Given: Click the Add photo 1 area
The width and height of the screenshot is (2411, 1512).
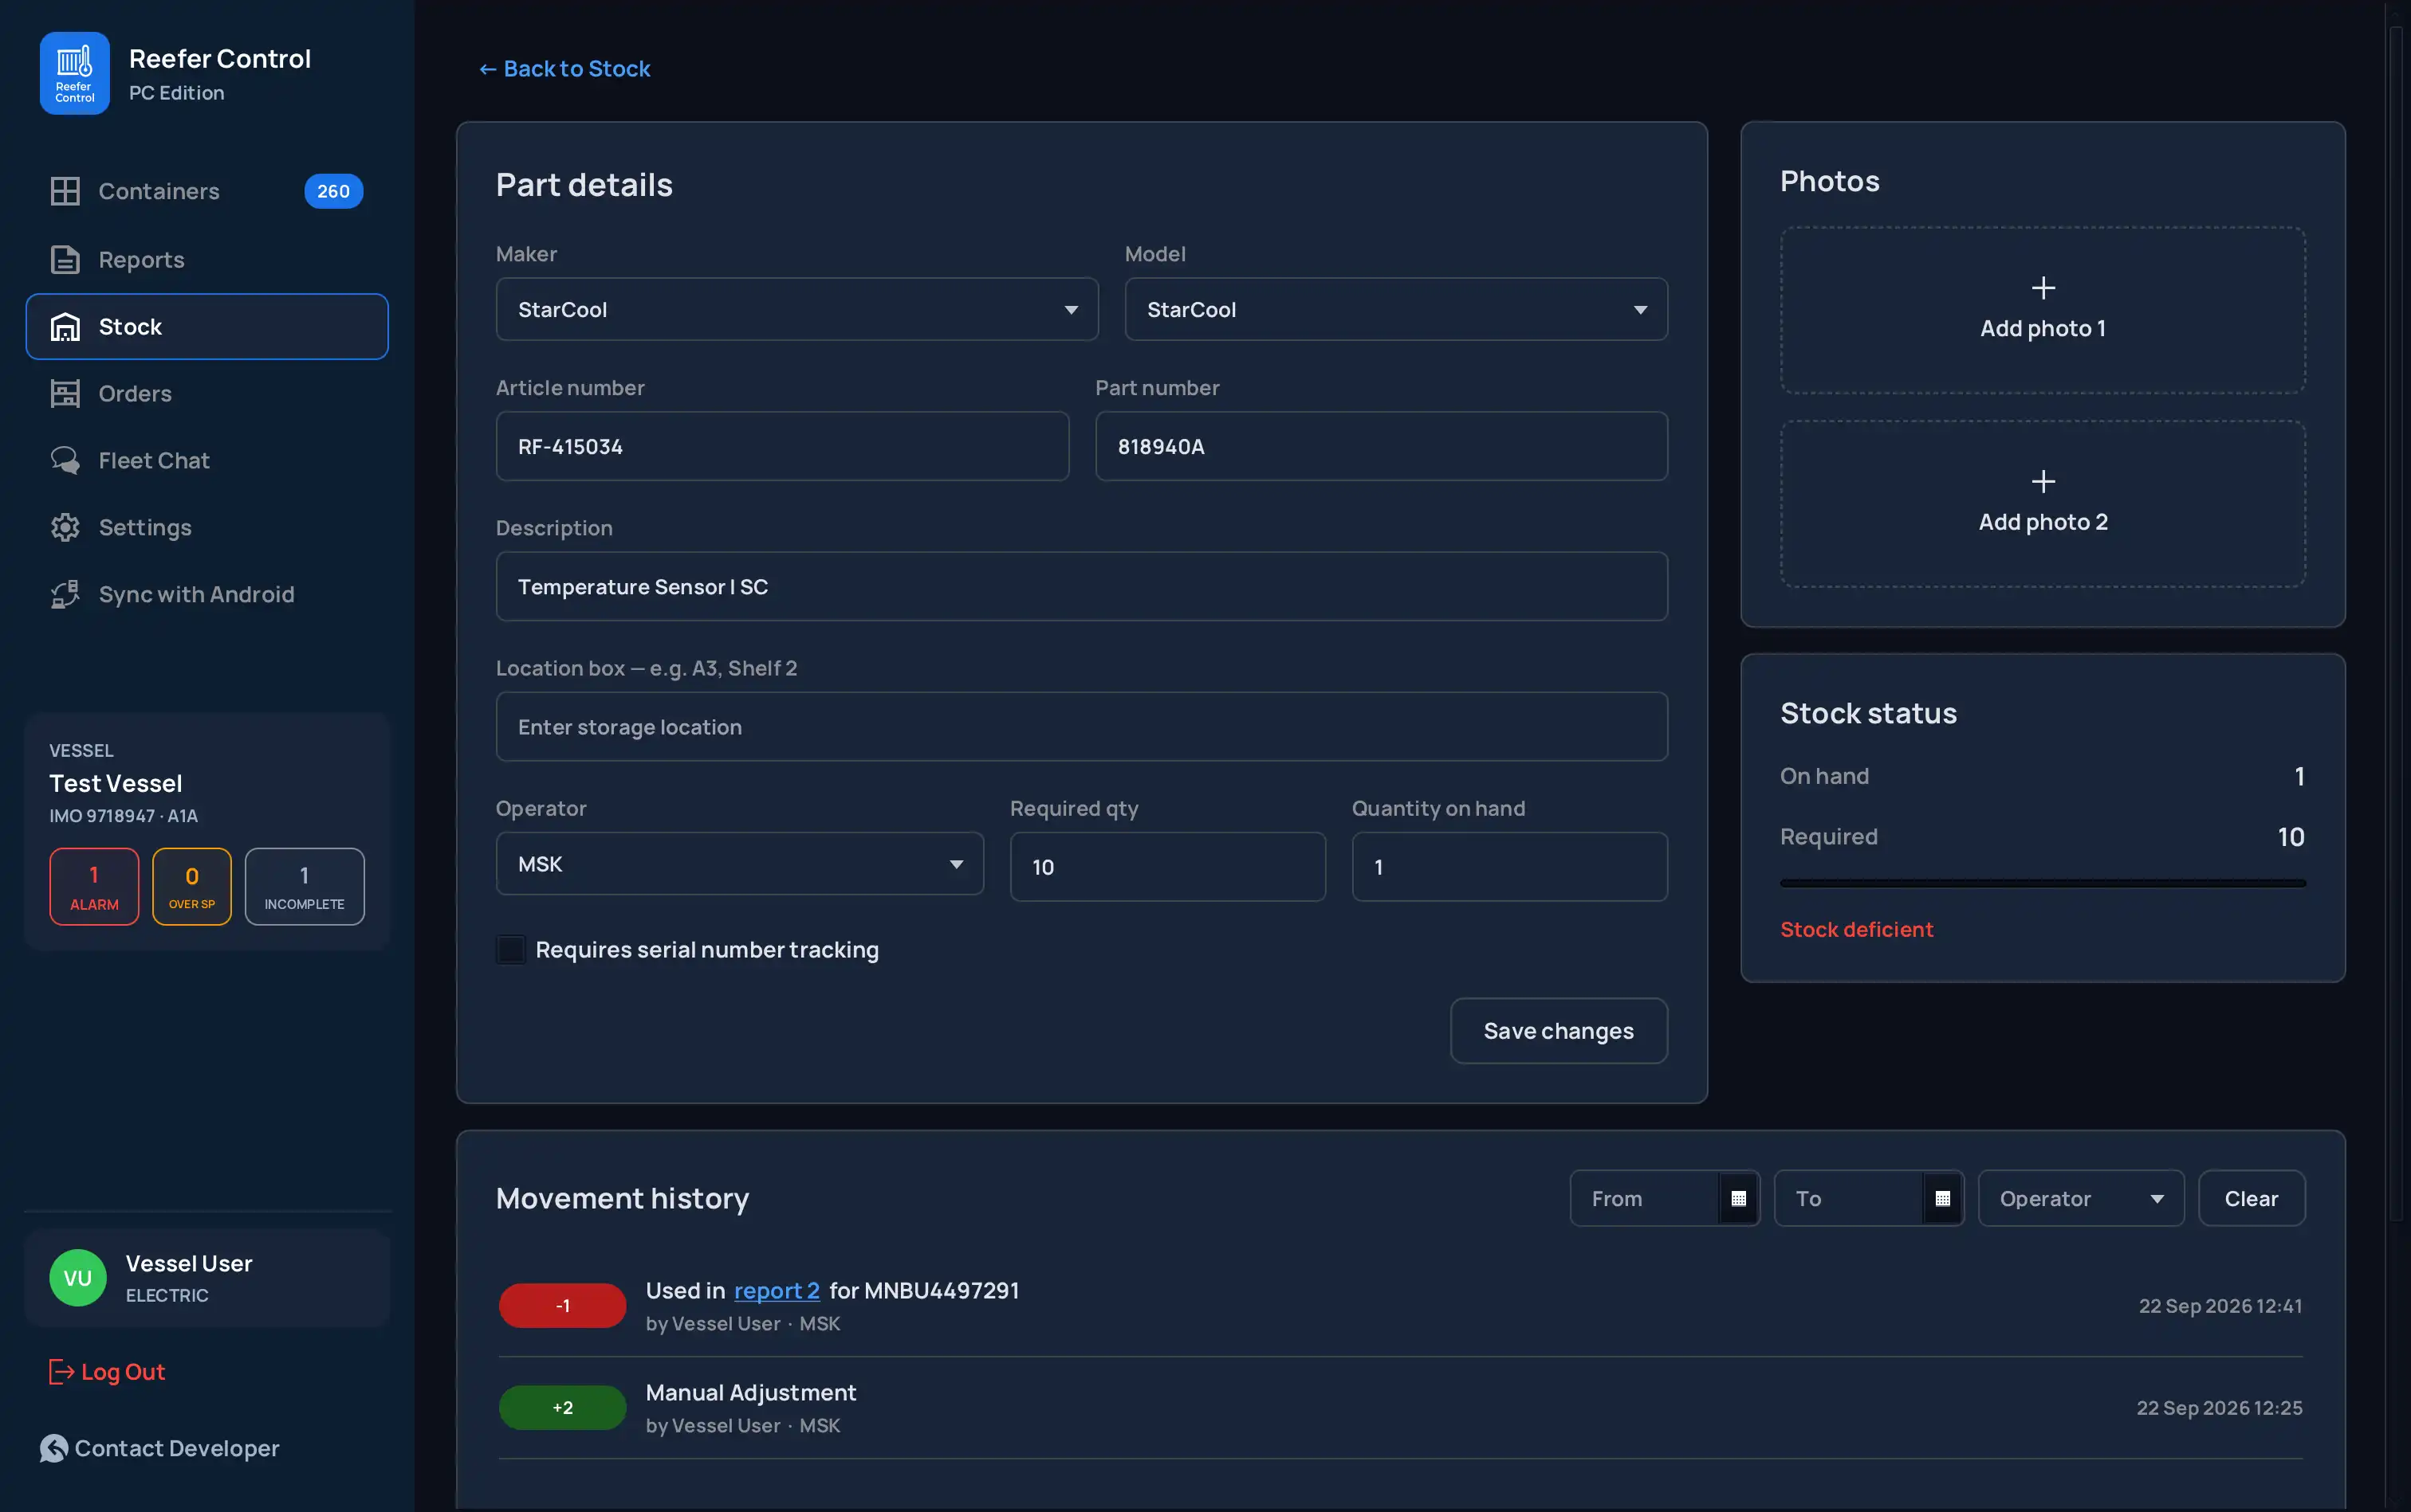Looking at the screenshot, I should tap(2043, 310).
